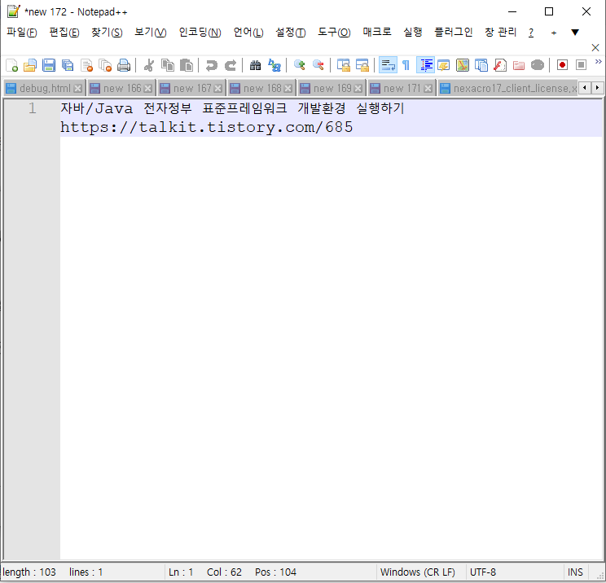Open the Document Map icon
Screen dimensions: 606x583
click(x=462, y=65)
